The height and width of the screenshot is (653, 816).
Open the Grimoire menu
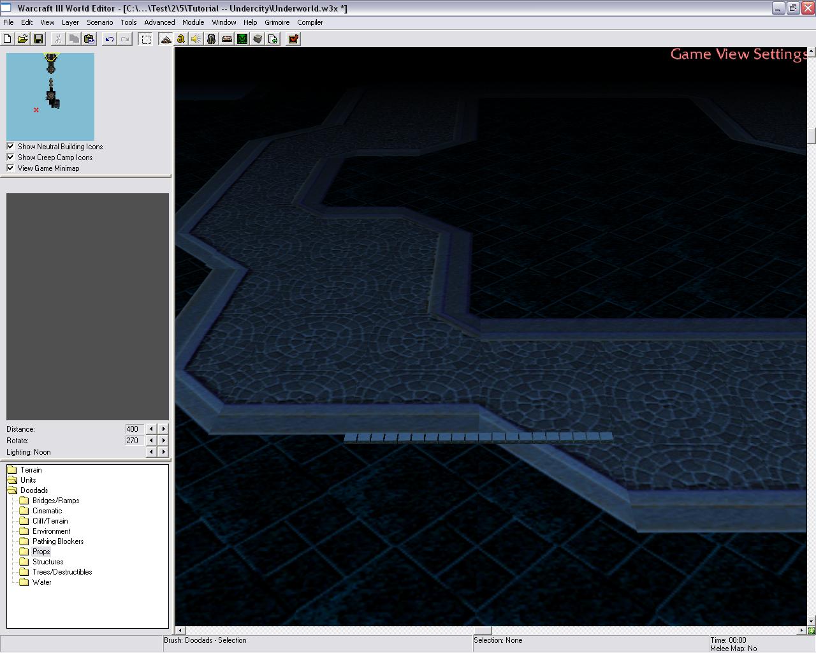pos(277,22)
